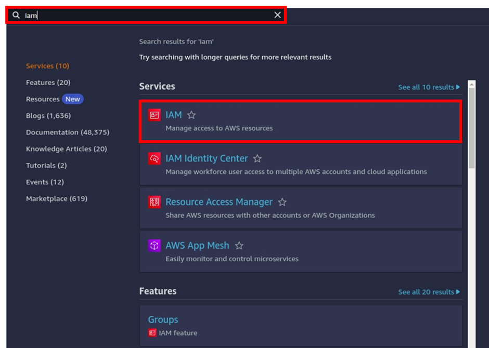Click the AWS App Mesh icon
Image resolution: width=489 pixels, height=348 pixels.
point(154,246)
